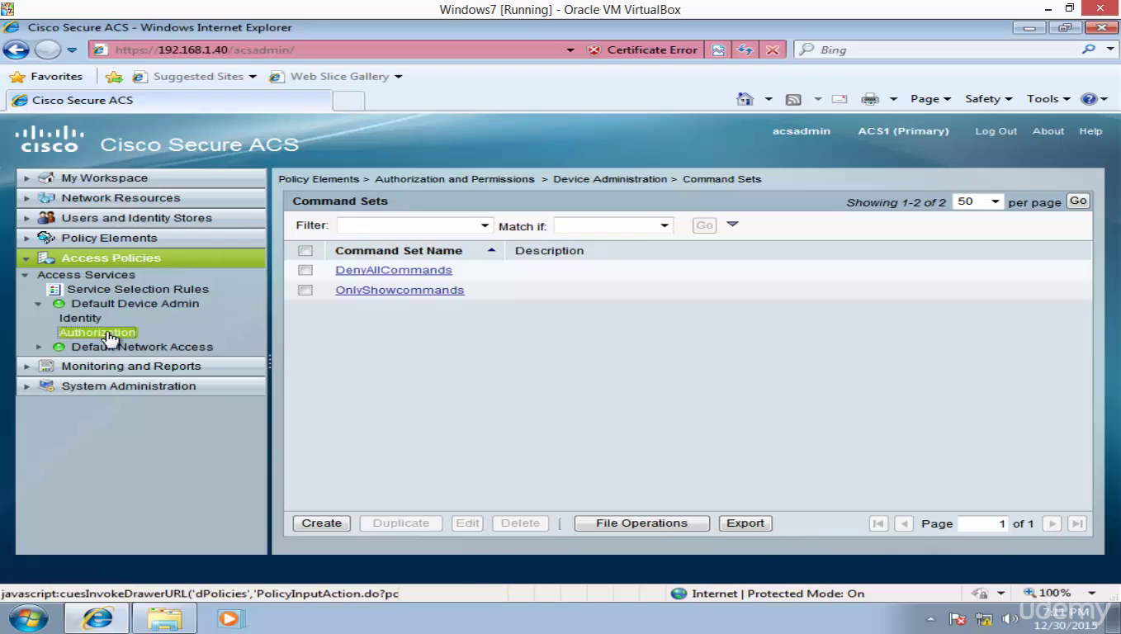The width and height of the screenshot is (1121, 634).
Task: Click the Add to Favorites bar icon
Action: (114, 77)
